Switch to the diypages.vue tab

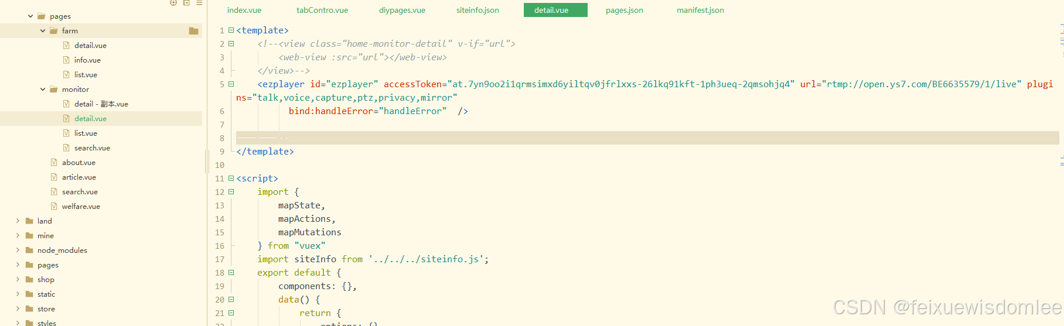click(402, 10)
